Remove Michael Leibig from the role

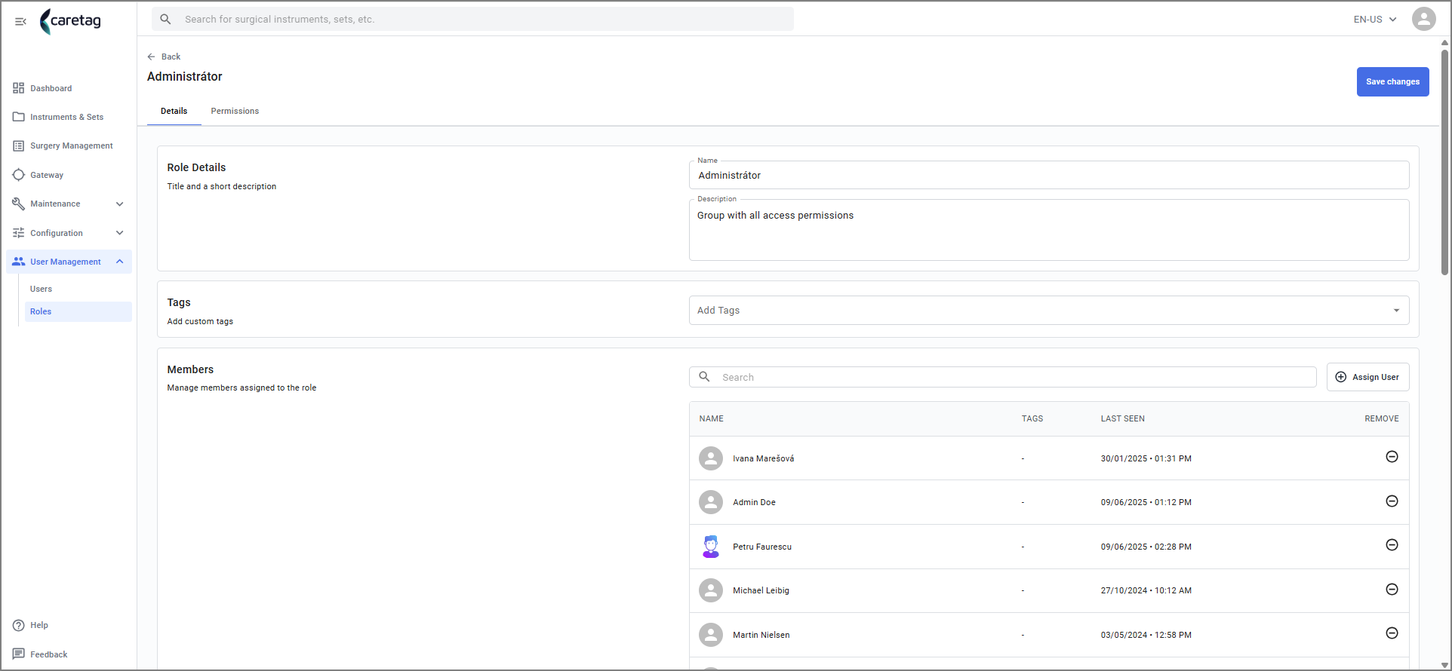(1392, 590)
